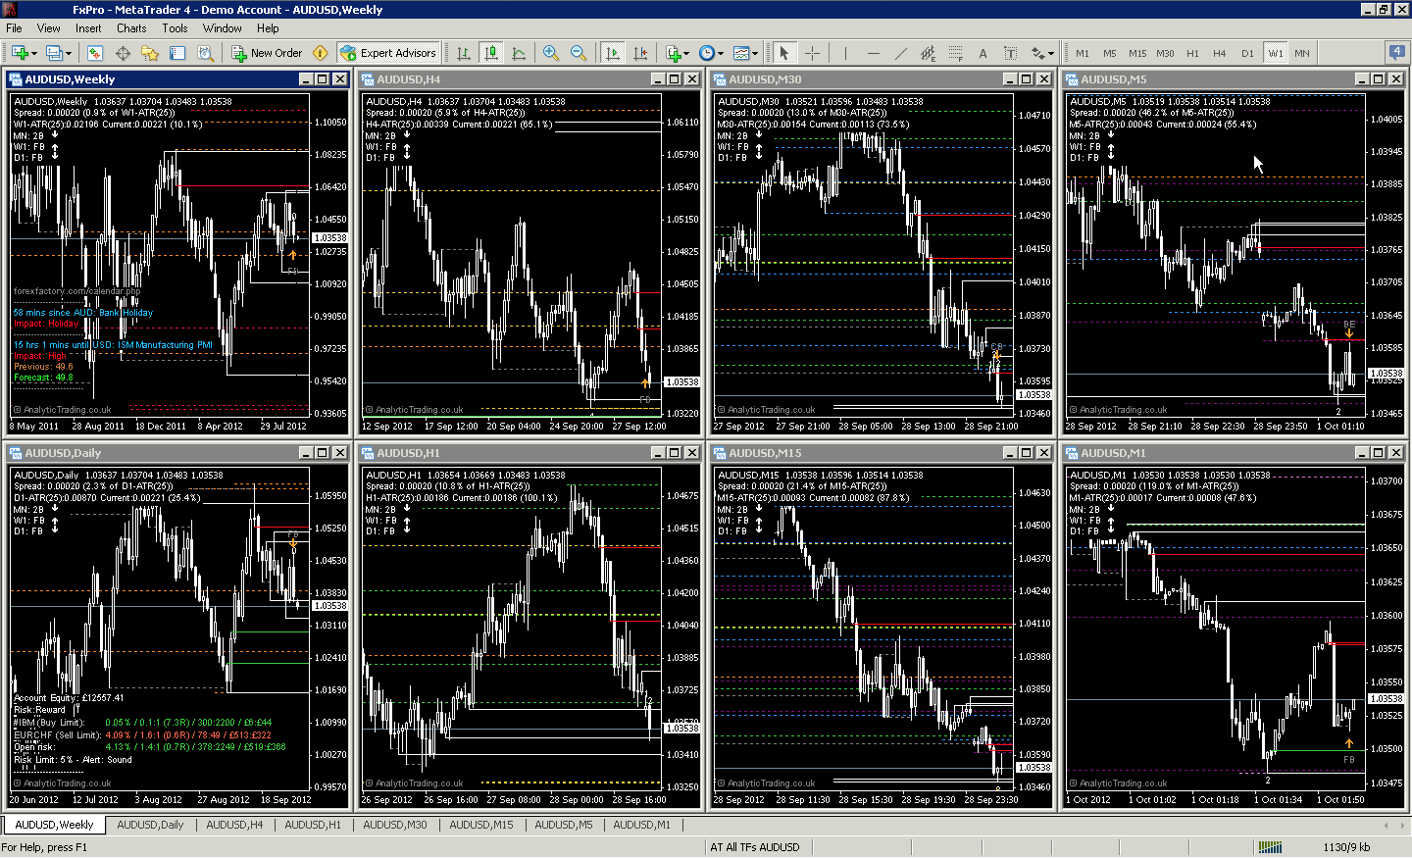Toggle Expert Advisors on or off
The image size is (1412, 858).
pos(388,53)
